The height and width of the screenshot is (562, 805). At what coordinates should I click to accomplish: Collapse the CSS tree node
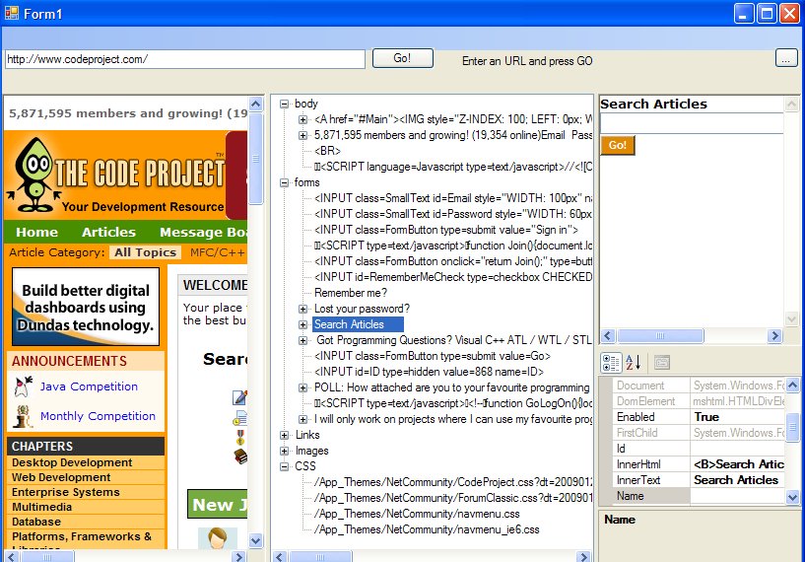coord(284,467)
